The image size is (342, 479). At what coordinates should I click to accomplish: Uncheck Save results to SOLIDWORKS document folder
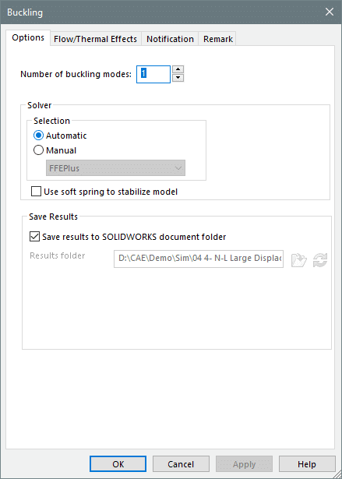pos(128,237)
